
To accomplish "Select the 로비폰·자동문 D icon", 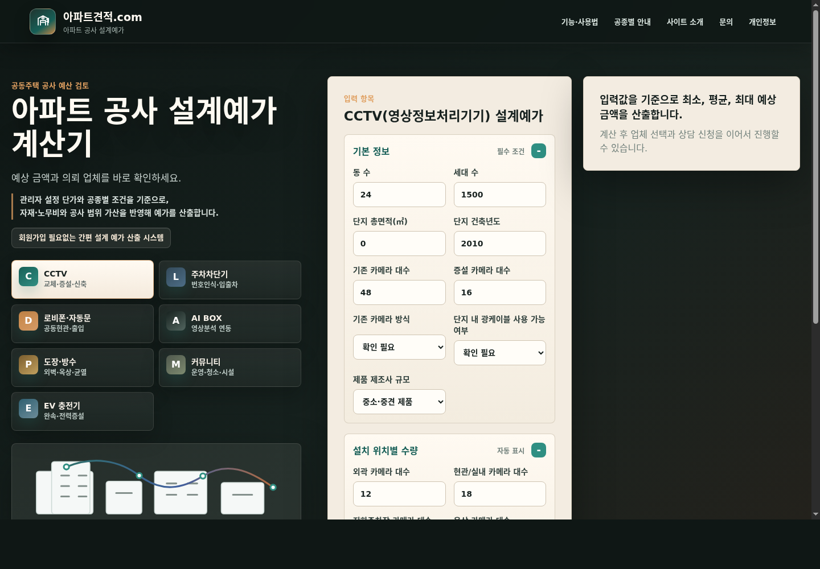I will click(x=28, y=321).
